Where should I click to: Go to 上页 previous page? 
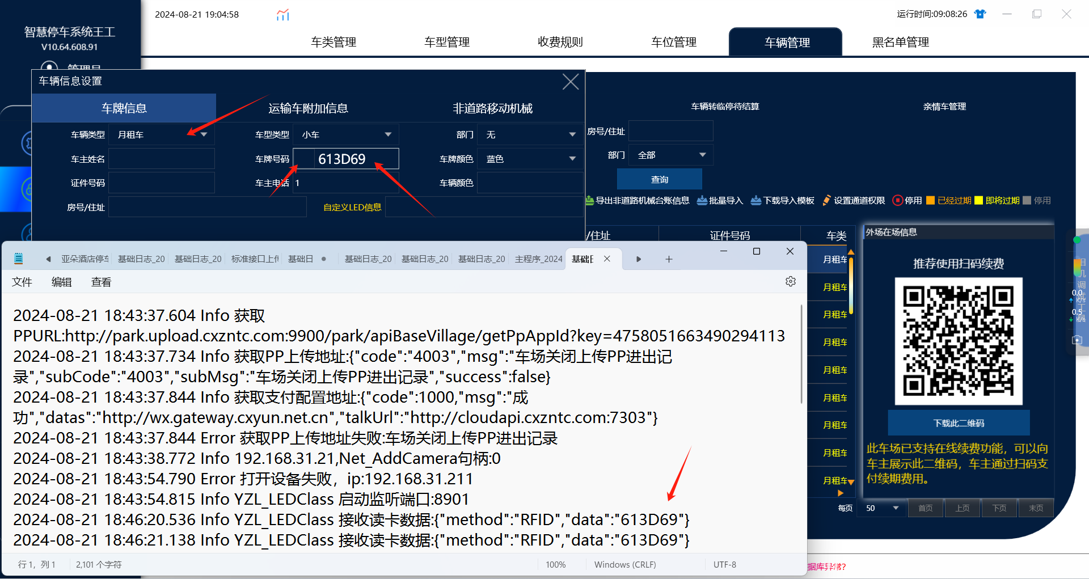tap(963, 508)
